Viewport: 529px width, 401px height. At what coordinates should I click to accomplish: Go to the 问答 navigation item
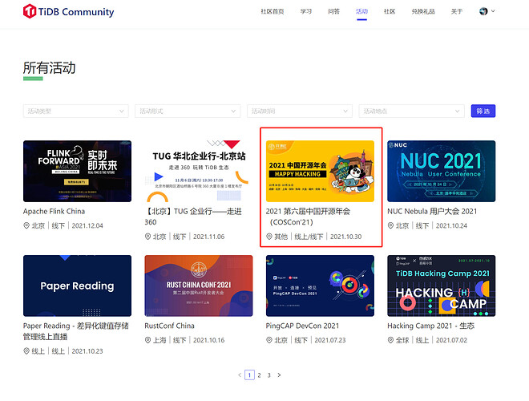click(x=333, y=12)
